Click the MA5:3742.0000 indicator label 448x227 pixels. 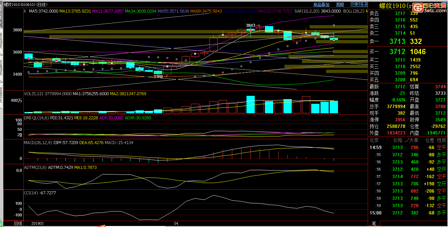coord(44,11)
